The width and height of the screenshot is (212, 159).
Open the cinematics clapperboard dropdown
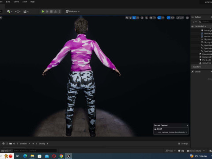(26, 11)
